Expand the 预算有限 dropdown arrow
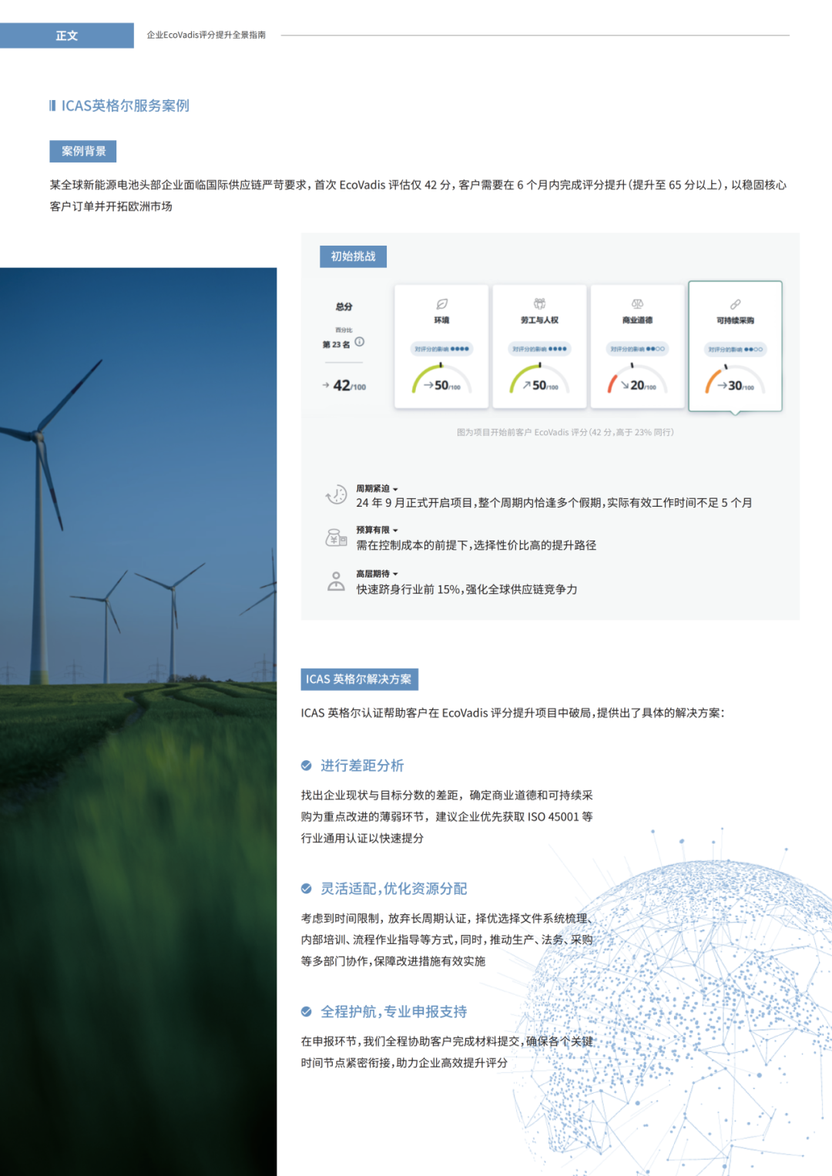The image size is (832, 1176). 396,531
